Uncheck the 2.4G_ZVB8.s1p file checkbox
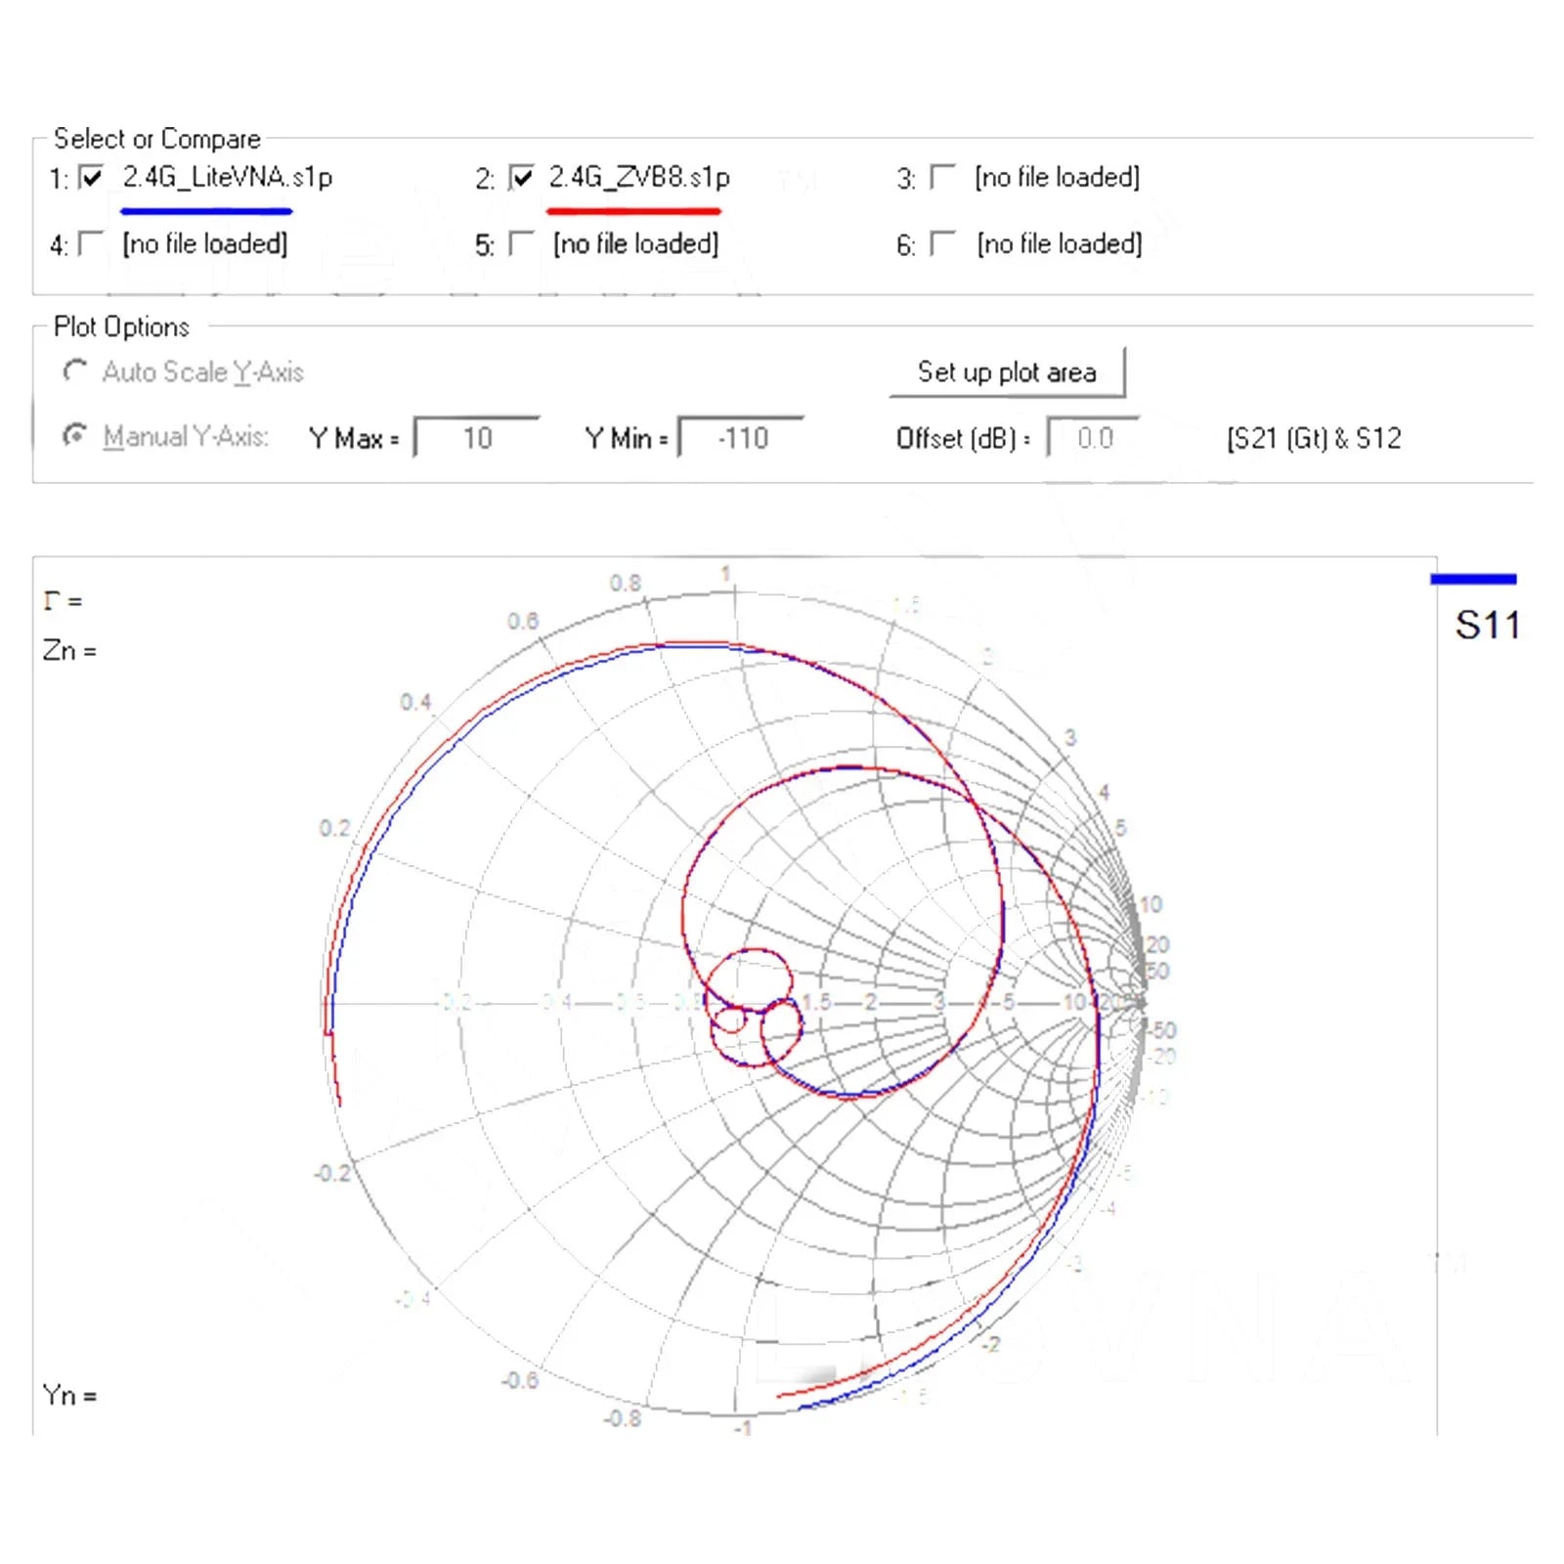 [x=522, y=178]
